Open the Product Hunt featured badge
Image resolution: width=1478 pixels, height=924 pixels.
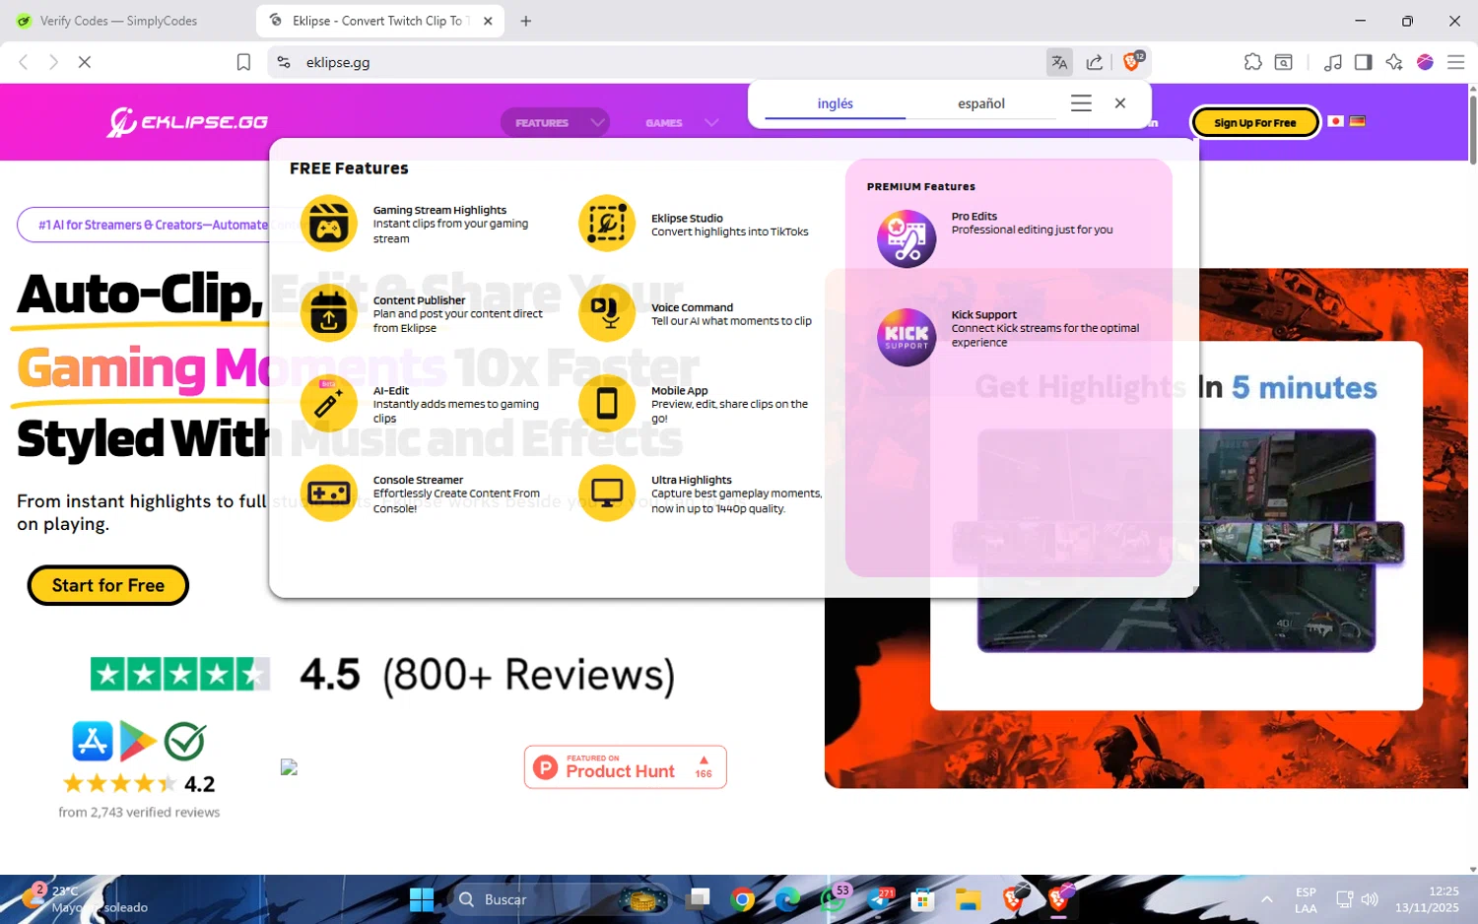(625, 767)
